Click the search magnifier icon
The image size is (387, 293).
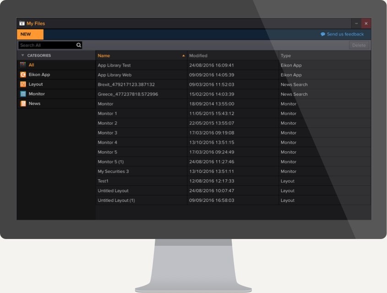tap(78, 45)
